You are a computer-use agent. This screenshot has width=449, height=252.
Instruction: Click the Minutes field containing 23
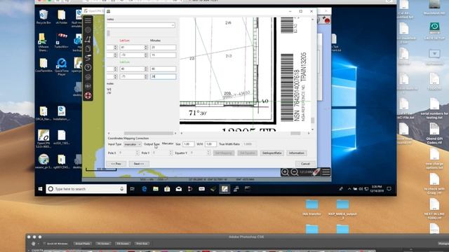(163, 48)
